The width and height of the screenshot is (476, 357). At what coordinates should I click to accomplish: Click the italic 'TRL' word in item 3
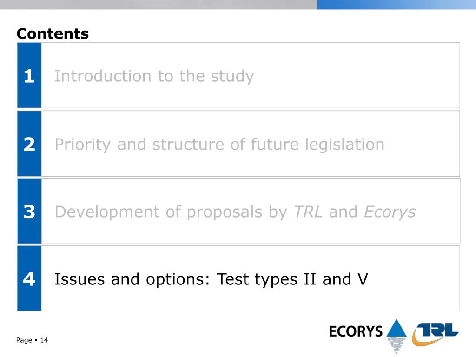click(x=308, y=212)
